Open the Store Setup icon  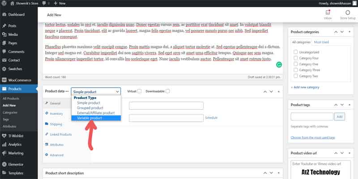tap(347, 14)
